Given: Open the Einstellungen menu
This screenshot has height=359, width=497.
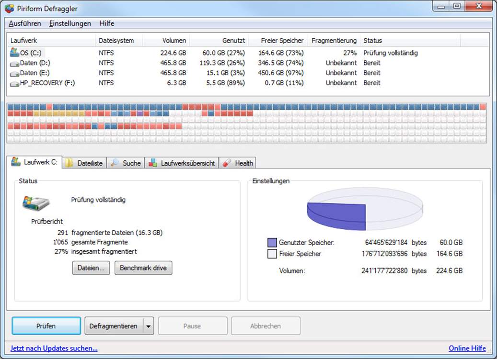Looking at the screenshot, I should [x=70, y=23].
